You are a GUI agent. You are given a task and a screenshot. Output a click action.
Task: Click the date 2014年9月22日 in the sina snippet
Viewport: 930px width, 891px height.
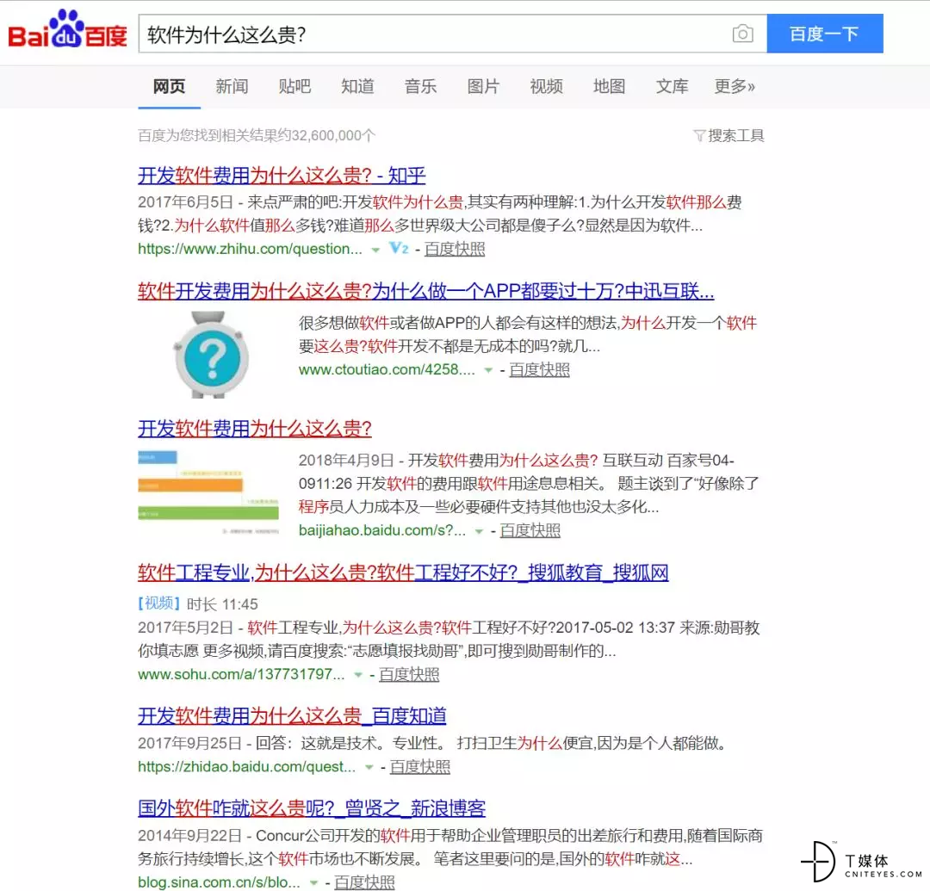click(189, 836)
